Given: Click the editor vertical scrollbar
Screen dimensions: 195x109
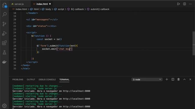Looking at the screenshot, I should (x=194, y=43).
